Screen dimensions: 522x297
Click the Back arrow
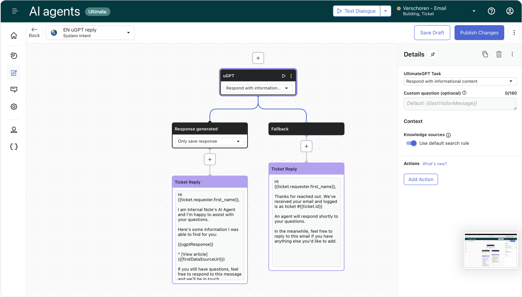(34, 32)
